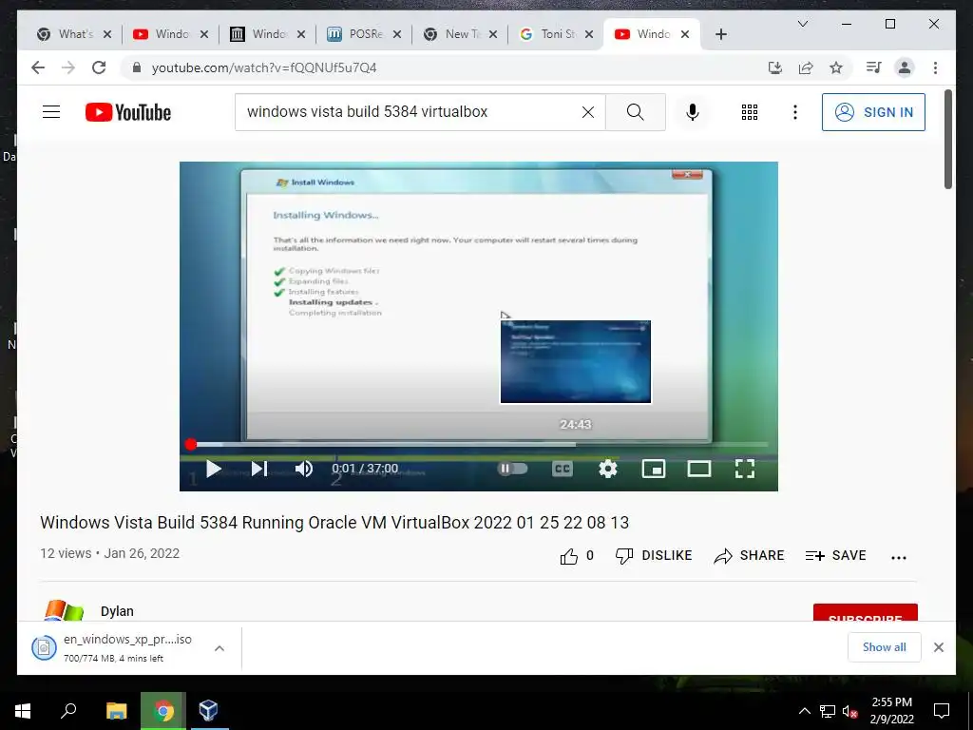This screenshot has width=973, height=730.
Task: Open the YouTube hamburger guide menu
Action: point(51,112)
